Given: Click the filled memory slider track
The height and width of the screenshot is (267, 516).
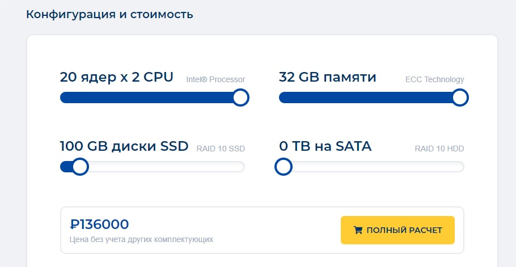Looking at the screenshot, I should click(x=365, y=98).
